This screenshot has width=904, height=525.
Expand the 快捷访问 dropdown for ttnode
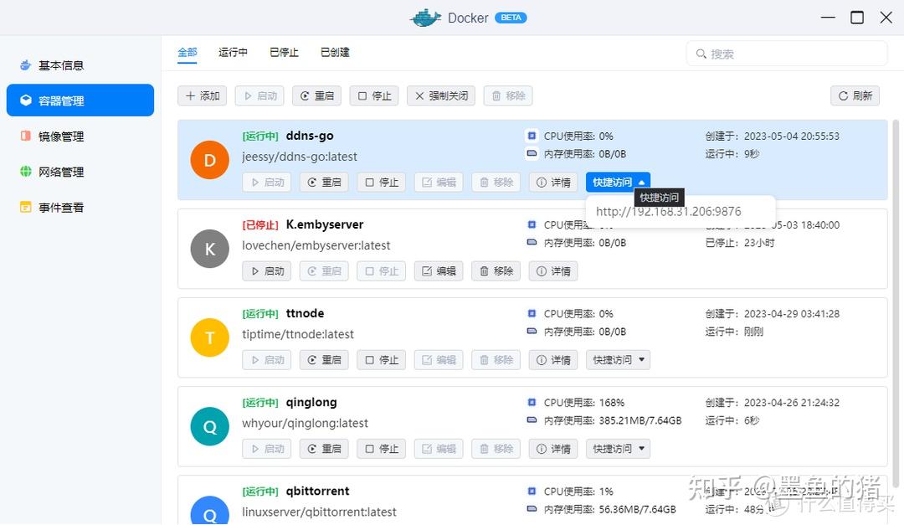618,359
